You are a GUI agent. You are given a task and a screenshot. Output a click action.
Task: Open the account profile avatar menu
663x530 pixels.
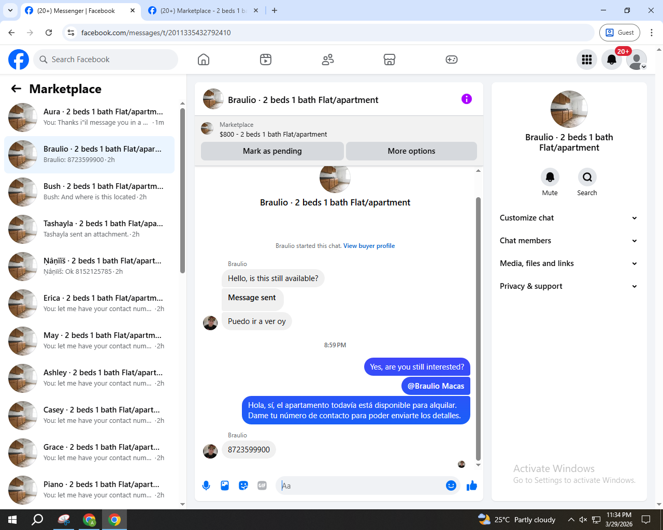pos(637,60)
